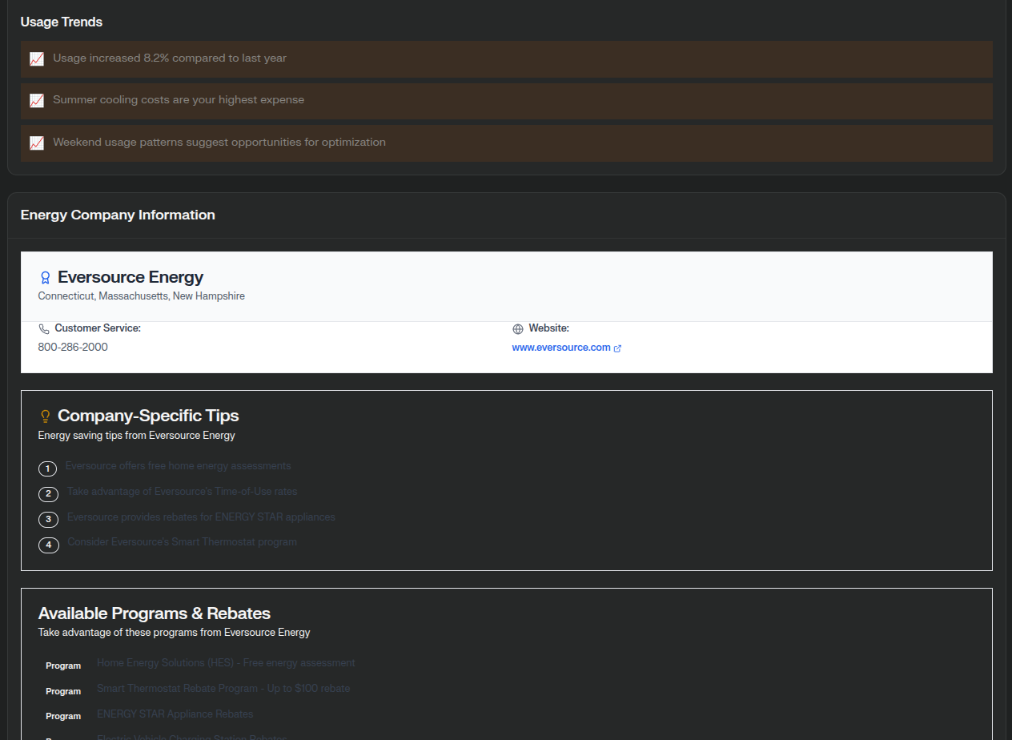Click the 'Available Programs & Rebates' heading

pos(155,613)
